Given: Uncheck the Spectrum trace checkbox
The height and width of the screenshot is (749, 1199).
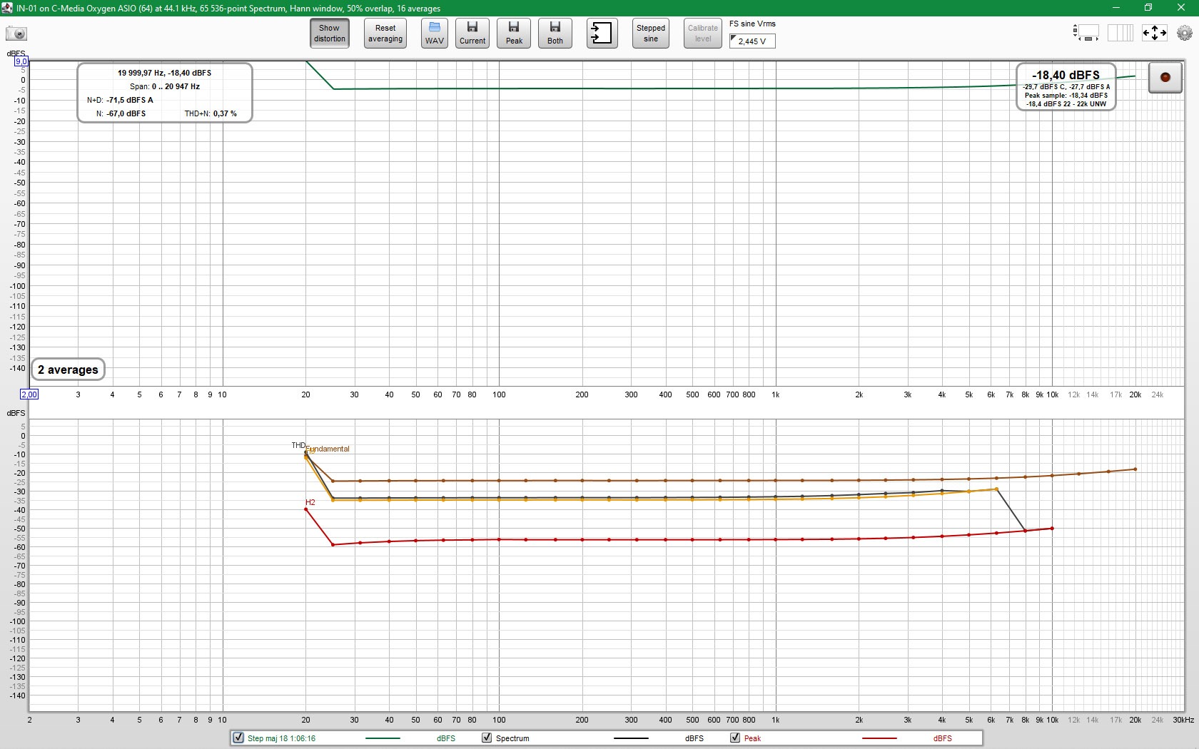Looking at the screenshot, I should [487, 738].
